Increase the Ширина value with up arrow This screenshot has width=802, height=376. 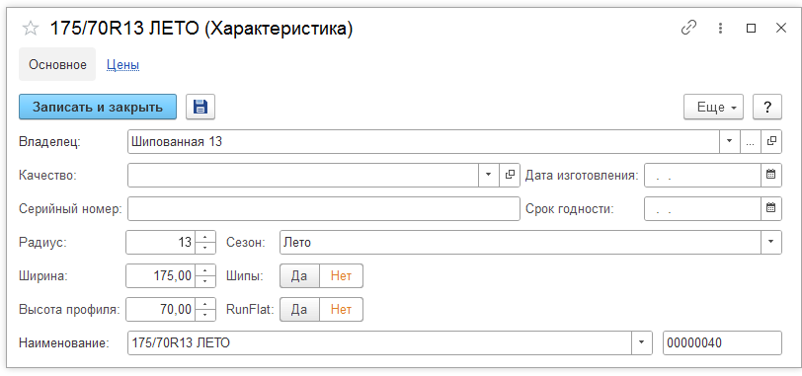(205, 270)
